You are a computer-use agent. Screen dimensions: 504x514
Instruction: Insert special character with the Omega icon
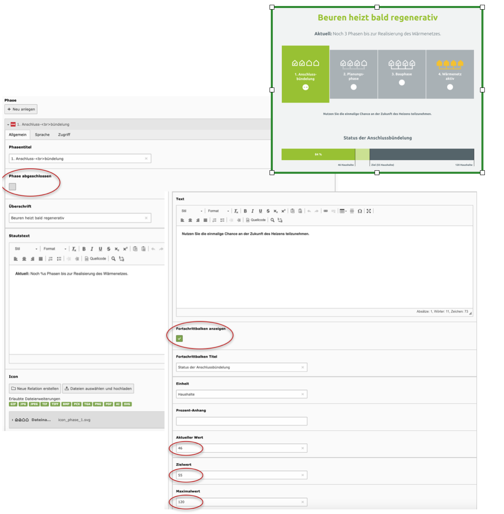coord(360,211)
